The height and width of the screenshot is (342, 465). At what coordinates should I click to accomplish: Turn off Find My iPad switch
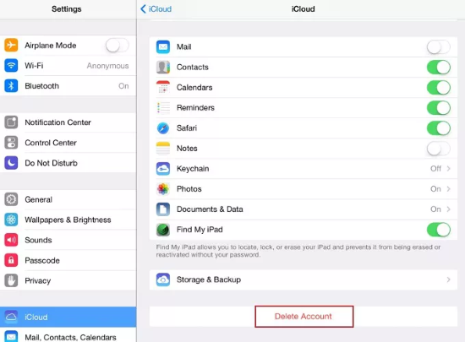tap(439, 230)
